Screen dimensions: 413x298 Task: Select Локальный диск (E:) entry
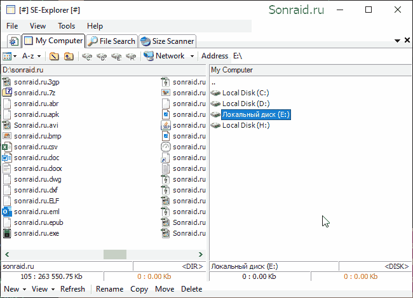[256, 114]
